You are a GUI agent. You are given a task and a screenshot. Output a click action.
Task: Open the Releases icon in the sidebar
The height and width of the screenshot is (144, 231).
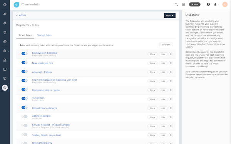click(5, 42)
